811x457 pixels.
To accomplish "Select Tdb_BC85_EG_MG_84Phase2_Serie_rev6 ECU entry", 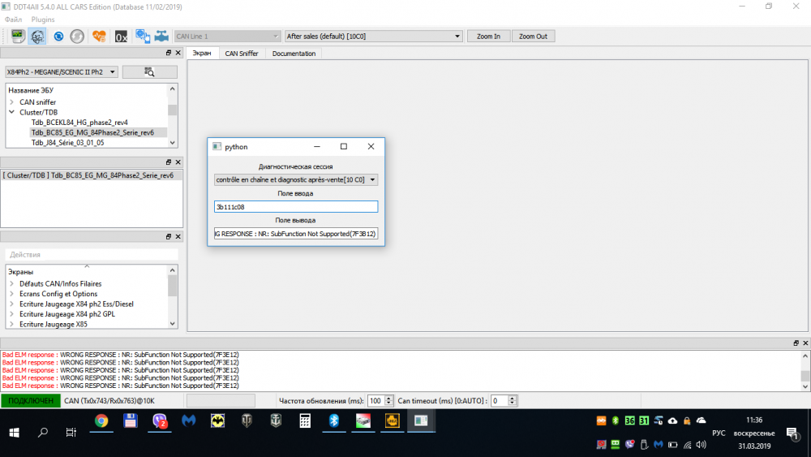I will pyautogui.click(x=92, y=132).
